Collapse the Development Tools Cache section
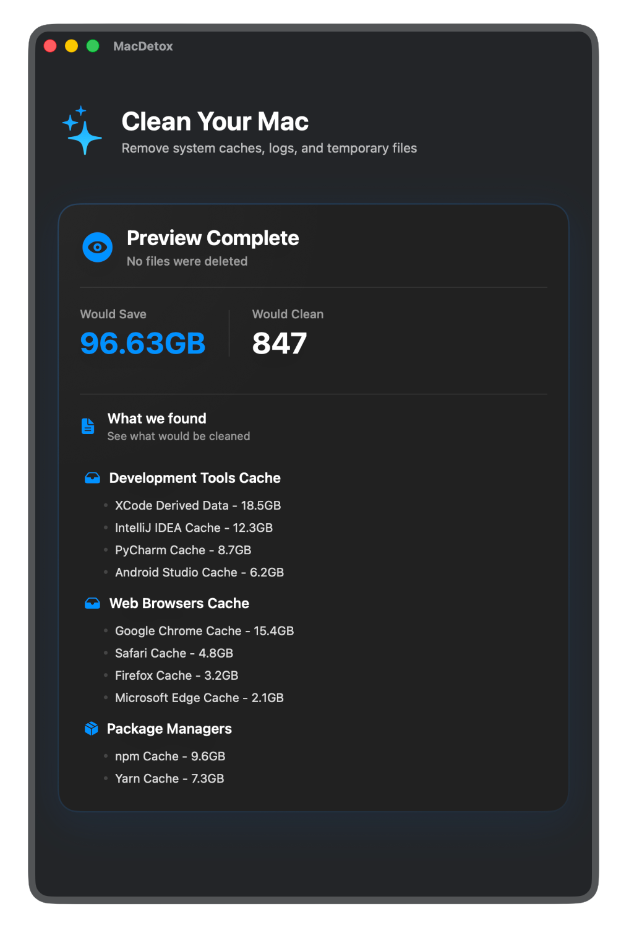 pos(195,478)
